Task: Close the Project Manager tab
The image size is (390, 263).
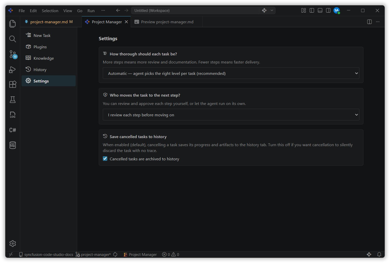Action: [x=126, y=22]
